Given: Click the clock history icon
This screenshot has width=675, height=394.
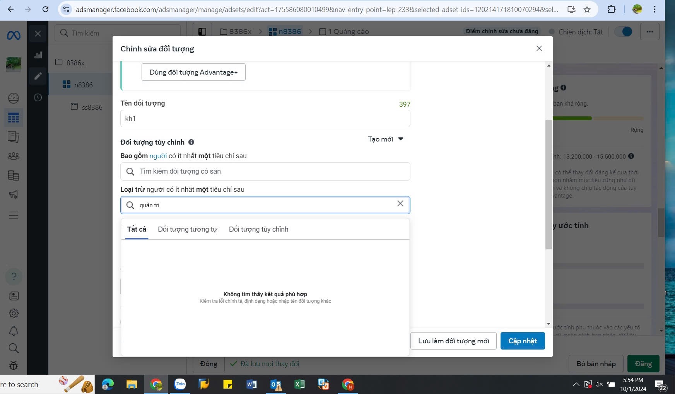Looking at the screenshot, I should [x=38, y=97].
